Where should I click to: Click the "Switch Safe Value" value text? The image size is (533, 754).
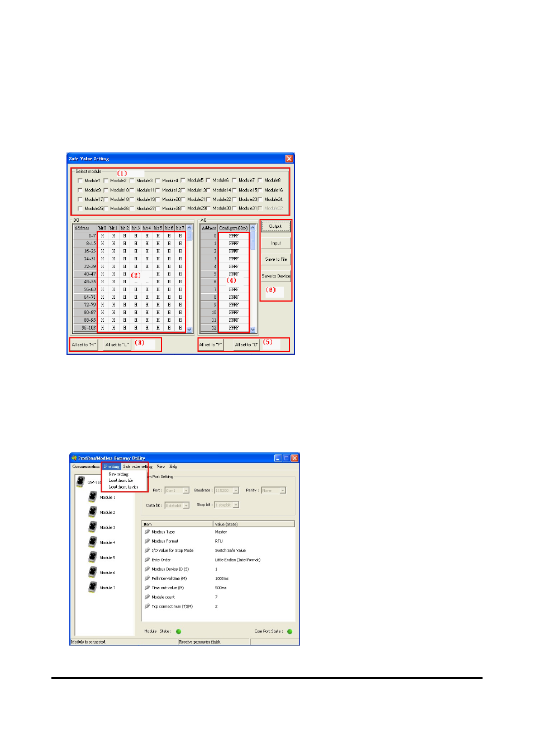pyautogui.click(x=230, y=550)
